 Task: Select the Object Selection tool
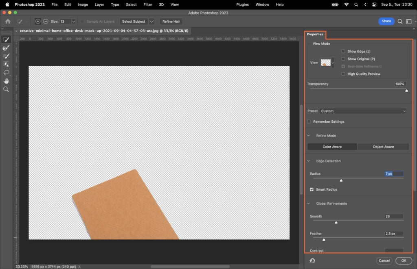pyautogui.click(x=7, y=64)
